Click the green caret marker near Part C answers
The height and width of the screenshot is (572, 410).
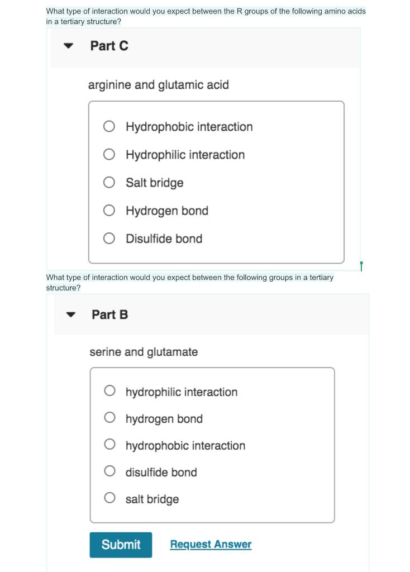(361, 266)
